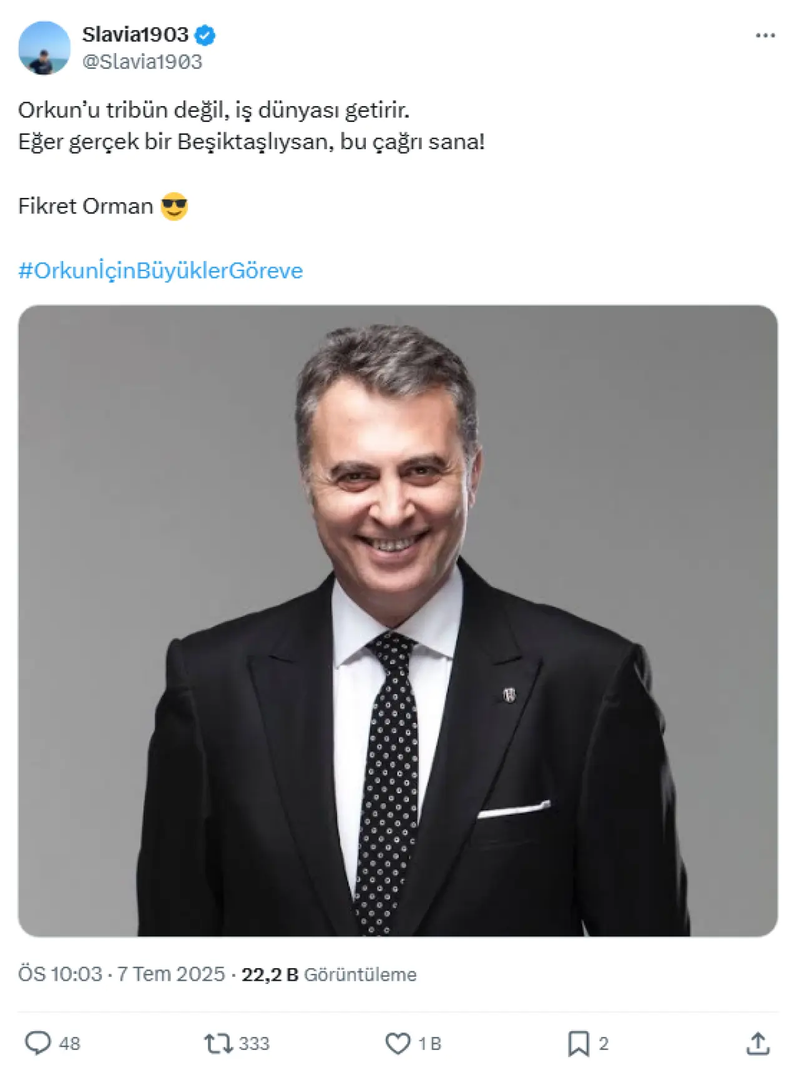Click the 48 replies count
Image resolution: width=799 pixels, height=1070 pixels.
[x=70, y=1044]
